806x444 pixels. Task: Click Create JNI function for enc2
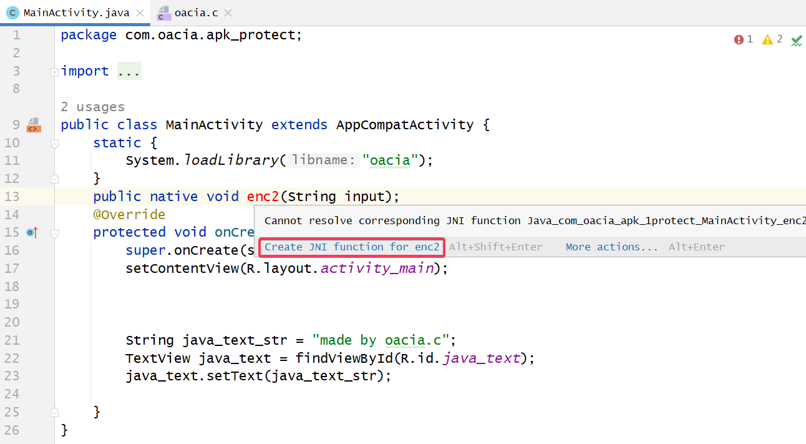coord(351,247)
